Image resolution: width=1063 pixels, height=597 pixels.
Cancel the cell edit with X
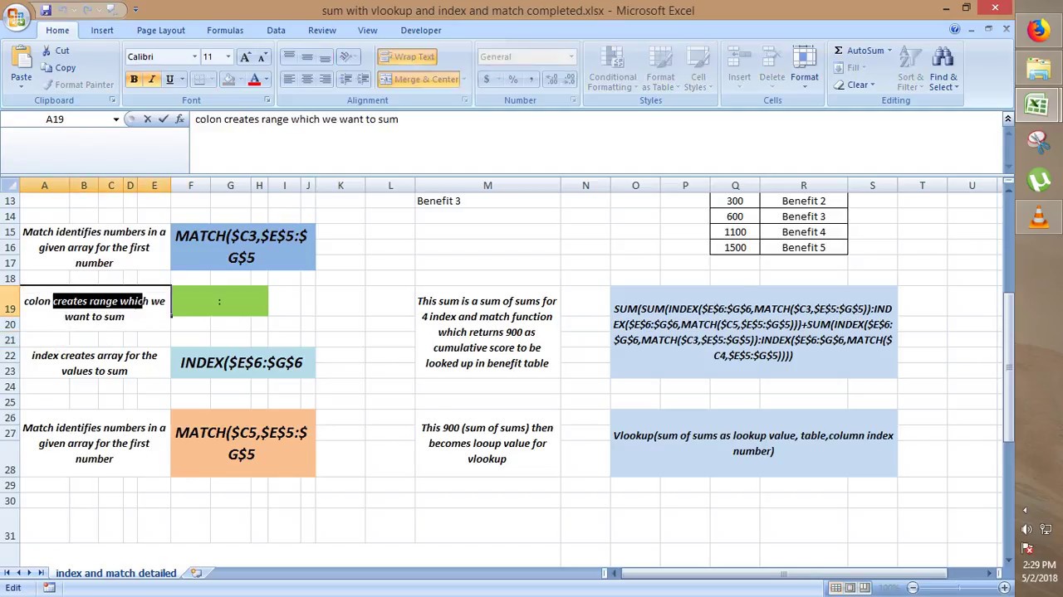click(x=147, y=119)
